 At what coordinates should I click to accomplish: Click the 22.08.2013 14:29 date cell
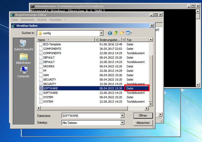[111, 71]
